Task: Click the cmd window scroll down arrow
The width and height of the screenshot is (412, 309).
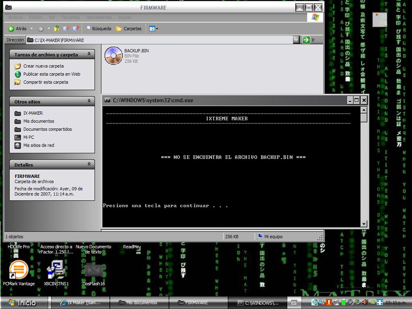Action: (364, 224)
